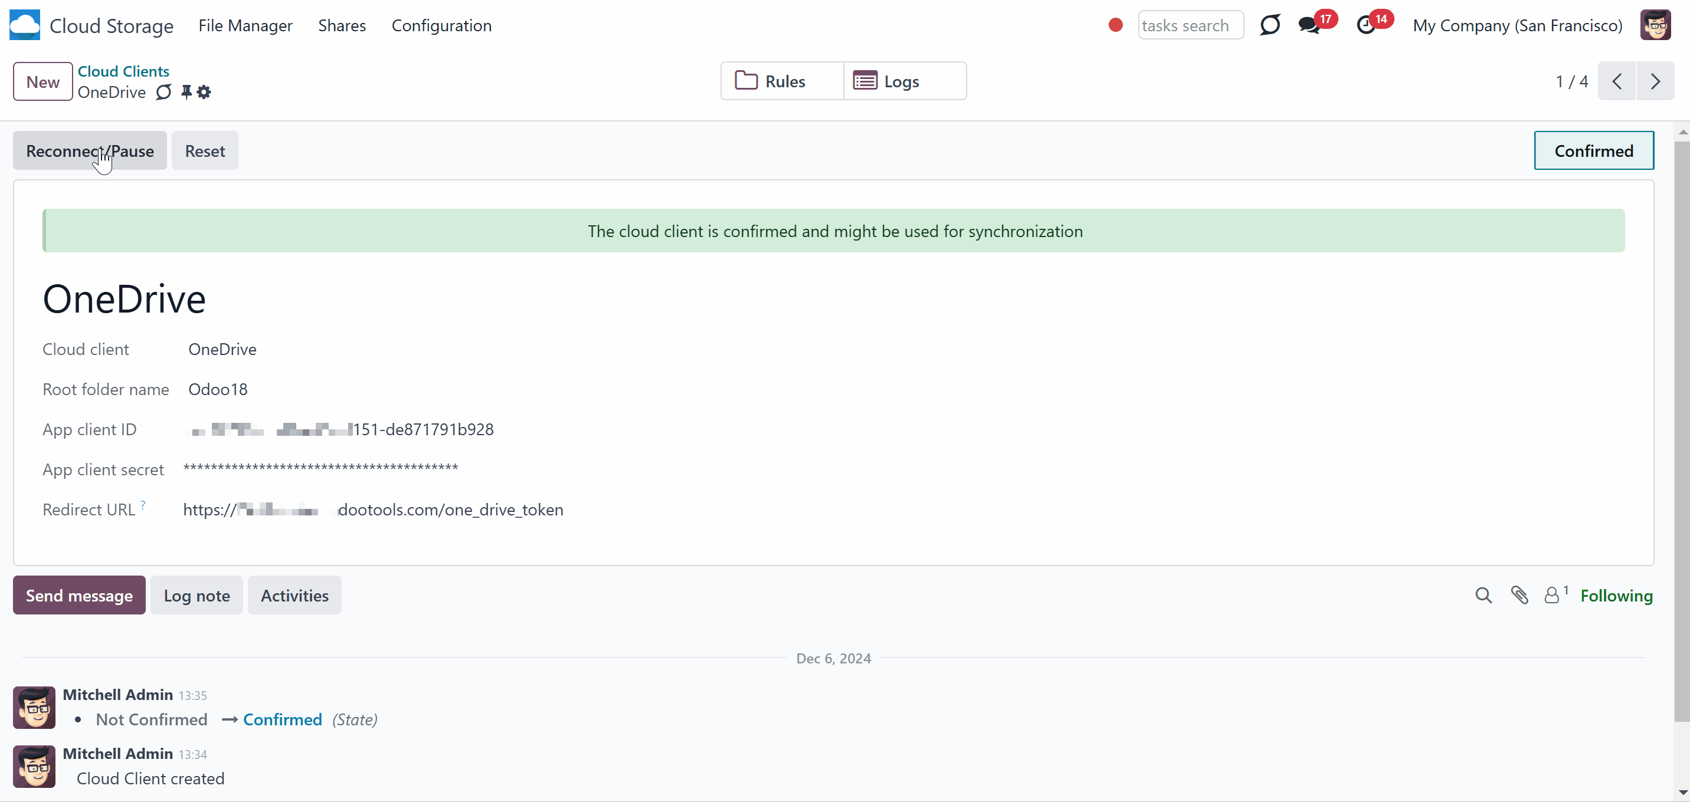Click the paperclip attachments icon
This screenshot has height=802, width=1690.
pos(1519,595)
